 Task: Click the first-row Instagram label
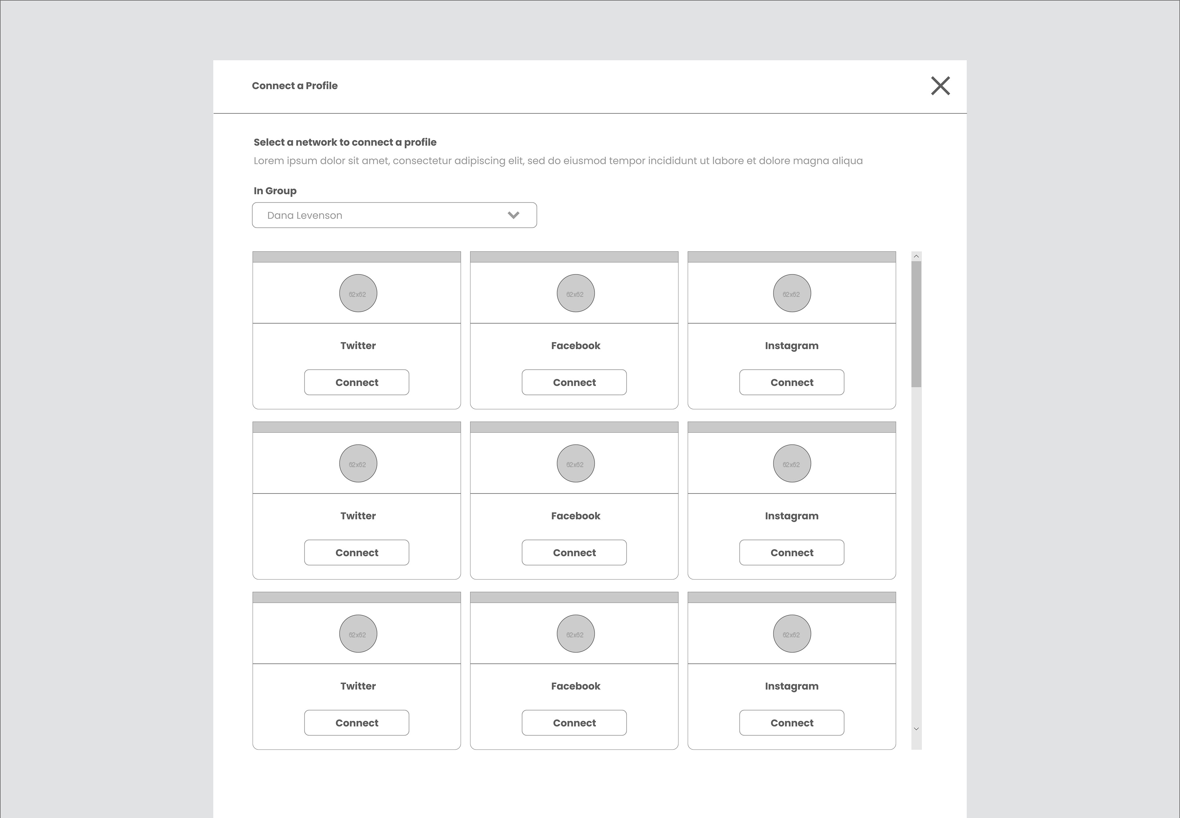pos(792,346)
